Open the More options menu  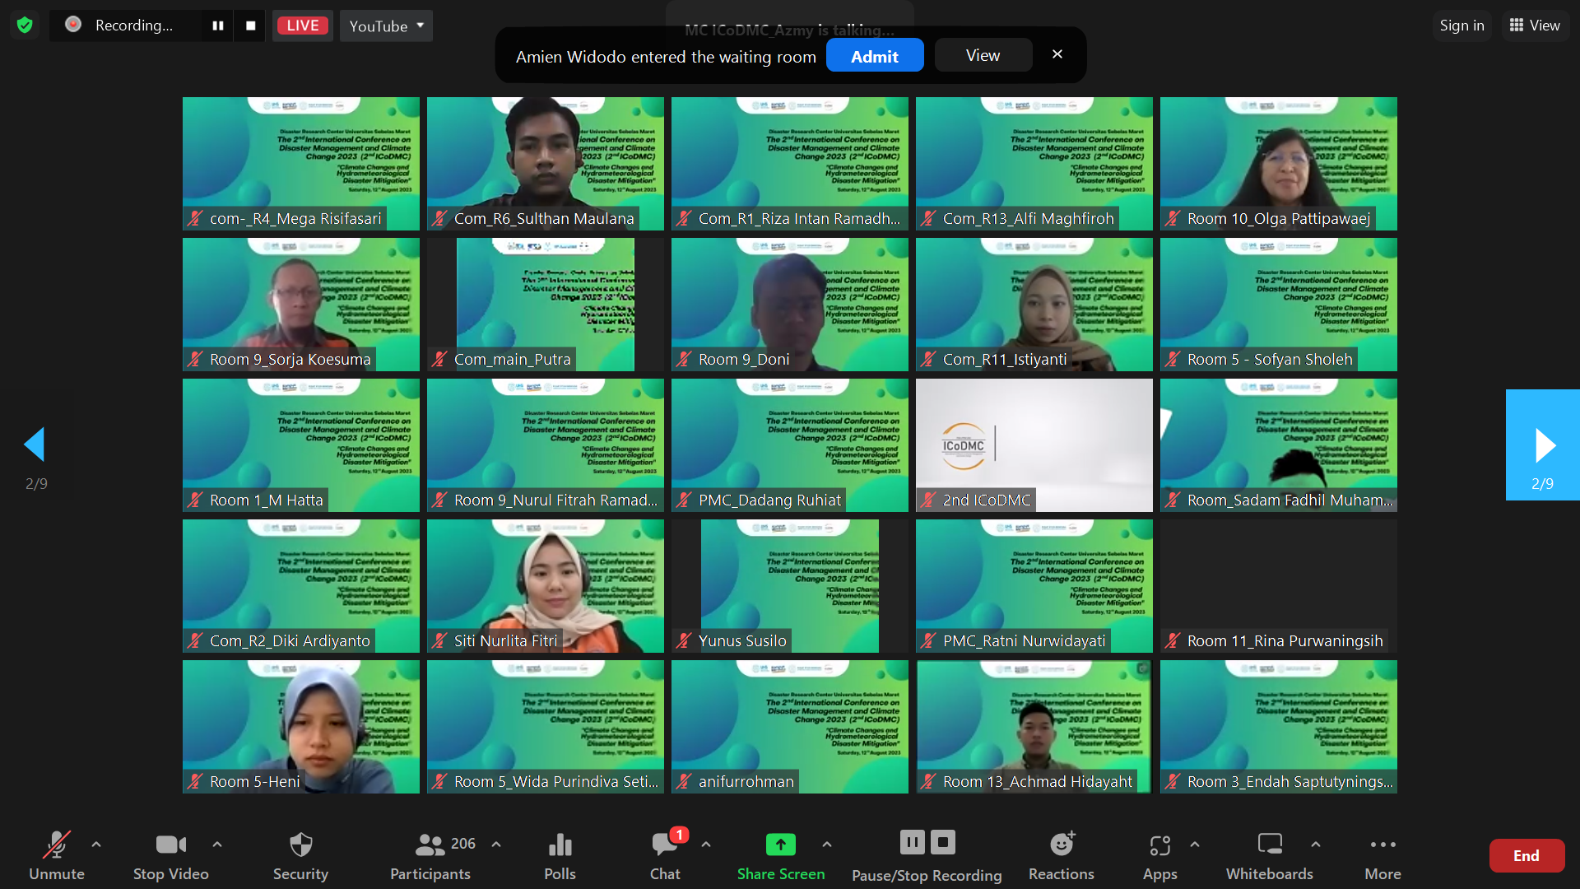(x=1382, y=856)
